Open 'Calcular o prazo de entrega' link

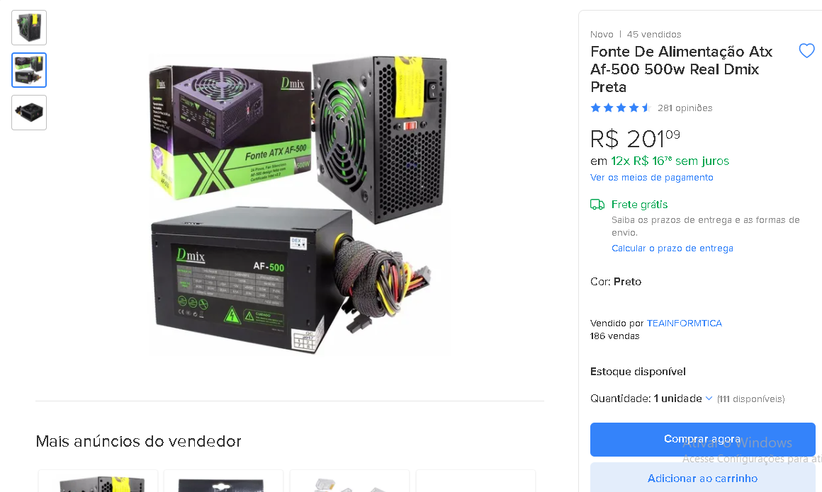672,248
